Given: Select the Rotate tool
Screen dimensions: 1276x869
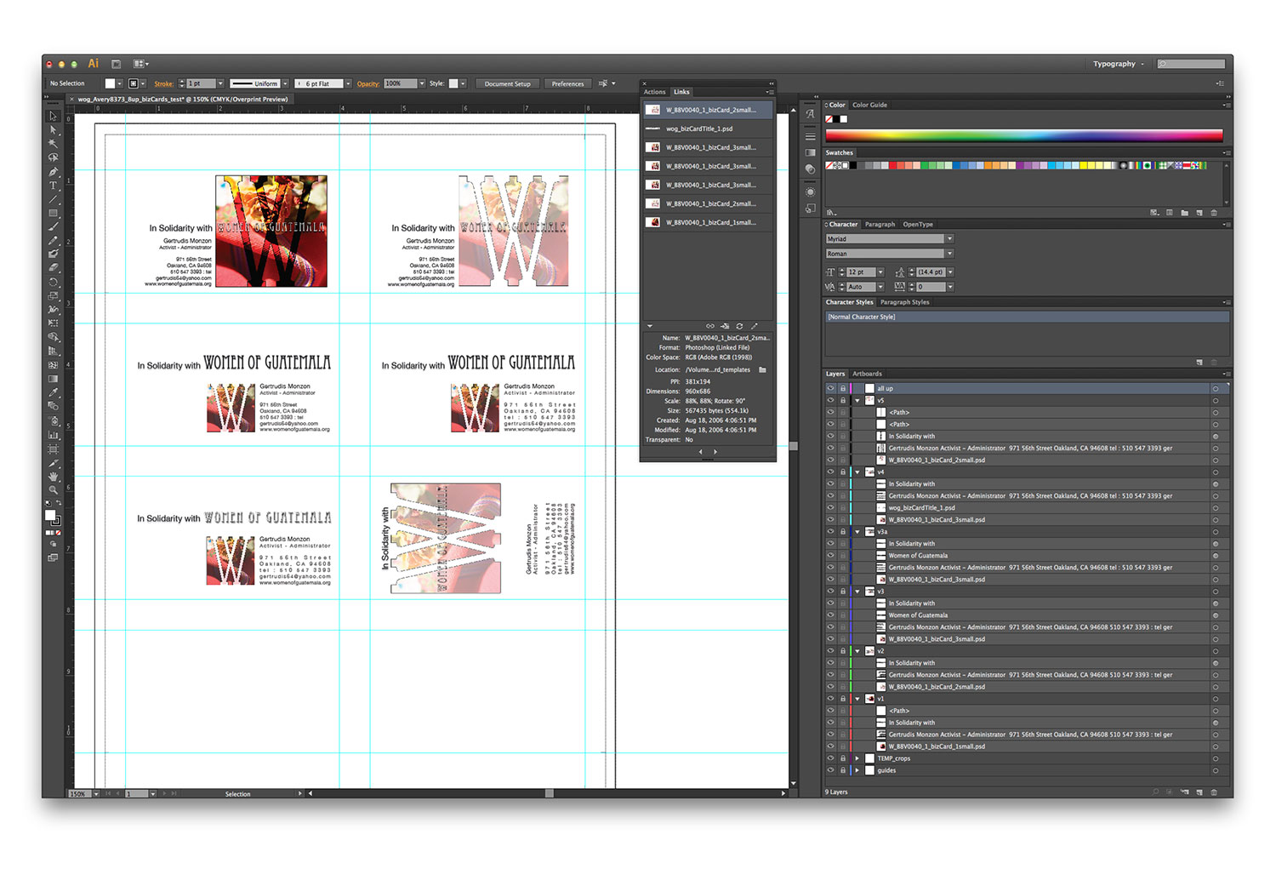Looking at the screenshot, I should pyautogui.click(x=53, y=283).
